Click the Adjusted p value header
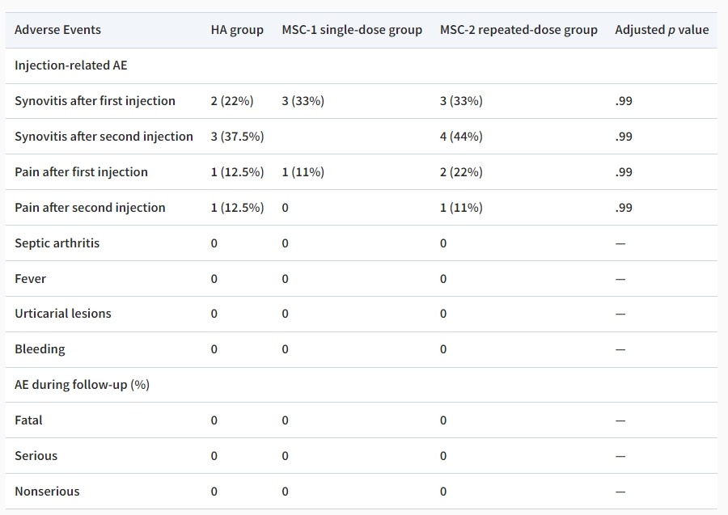728x515 pixels. click(x=662, y=30)
